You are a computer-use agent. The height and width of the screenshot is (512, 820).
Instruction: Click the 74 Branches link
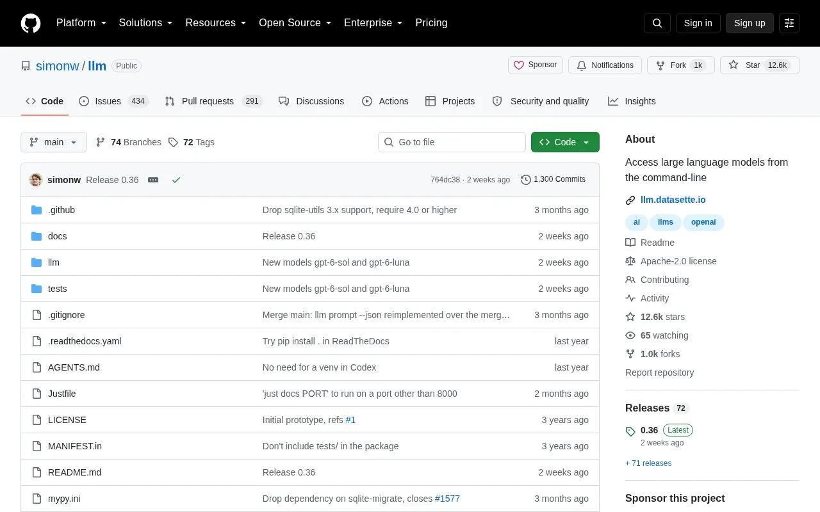click(x=129, y=142)
